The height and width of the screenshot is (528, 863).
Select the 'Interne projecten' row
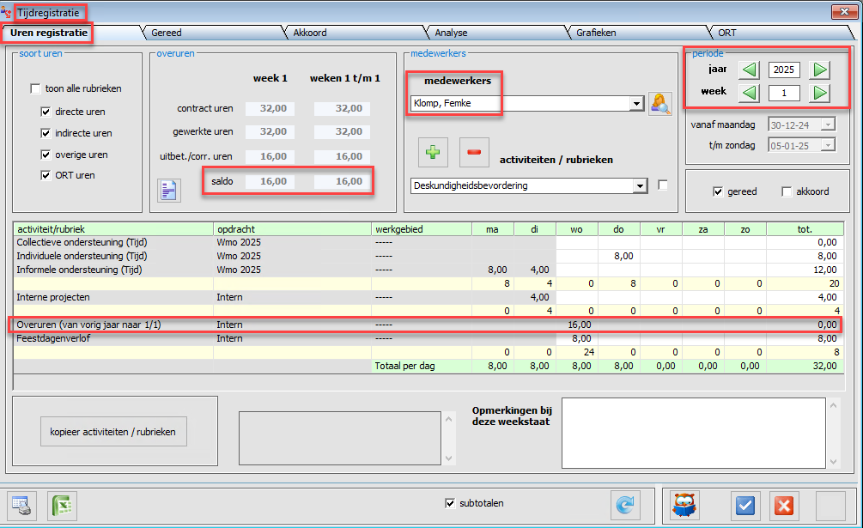[x=428, y=298]
